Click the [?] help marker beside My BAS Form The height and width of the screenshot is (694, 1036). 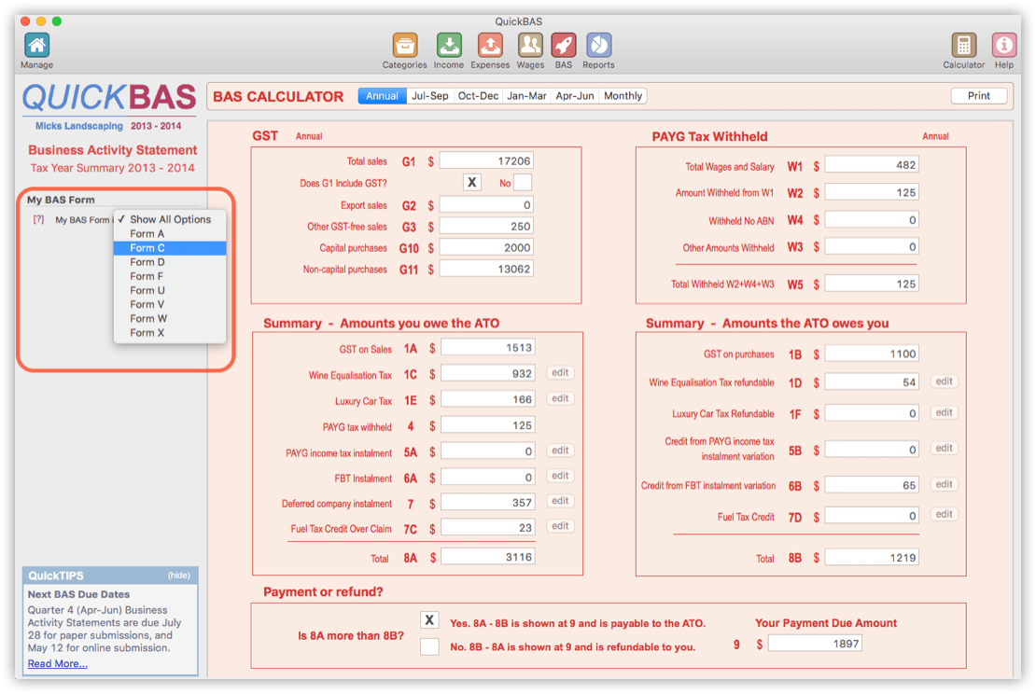39,219
